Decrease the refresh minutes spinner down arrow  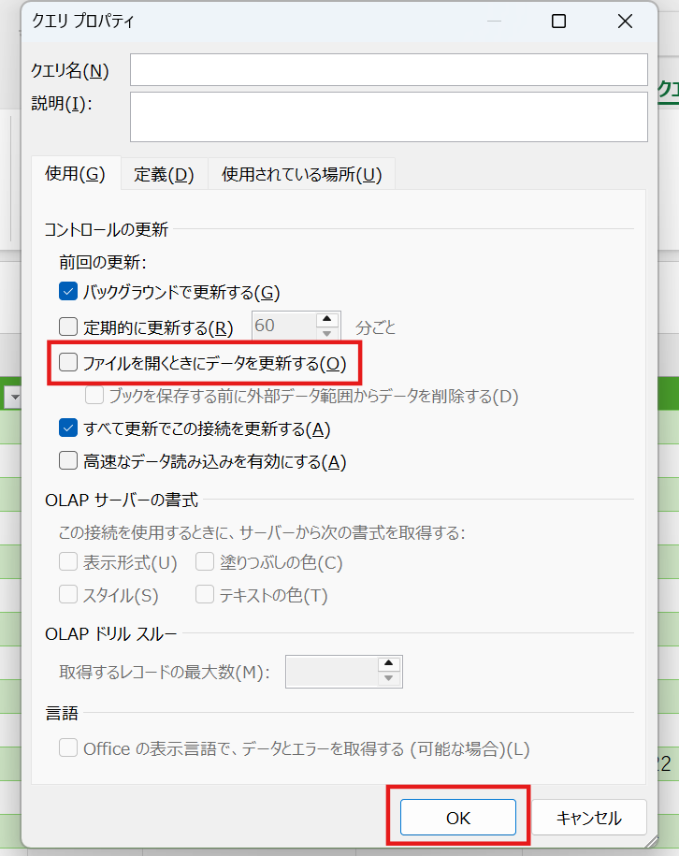pyautogui.click(x=327, y=333)
